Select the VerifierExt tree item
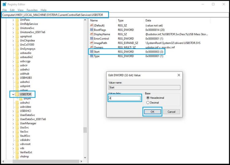This screenshot has height=165, width=230. click(x=26, y=152)
